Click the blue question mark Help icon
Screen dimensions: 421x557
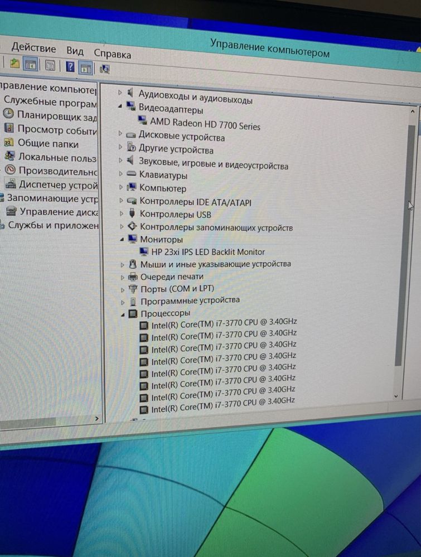70,66
